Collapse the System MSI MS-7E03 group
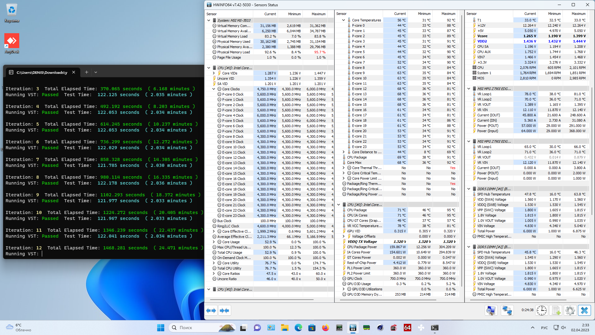The width and height of the screenshot is (595, 335). [209, 20]
